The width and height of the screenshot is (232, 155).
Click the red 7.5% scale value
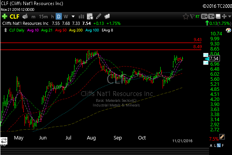point(213,139)
